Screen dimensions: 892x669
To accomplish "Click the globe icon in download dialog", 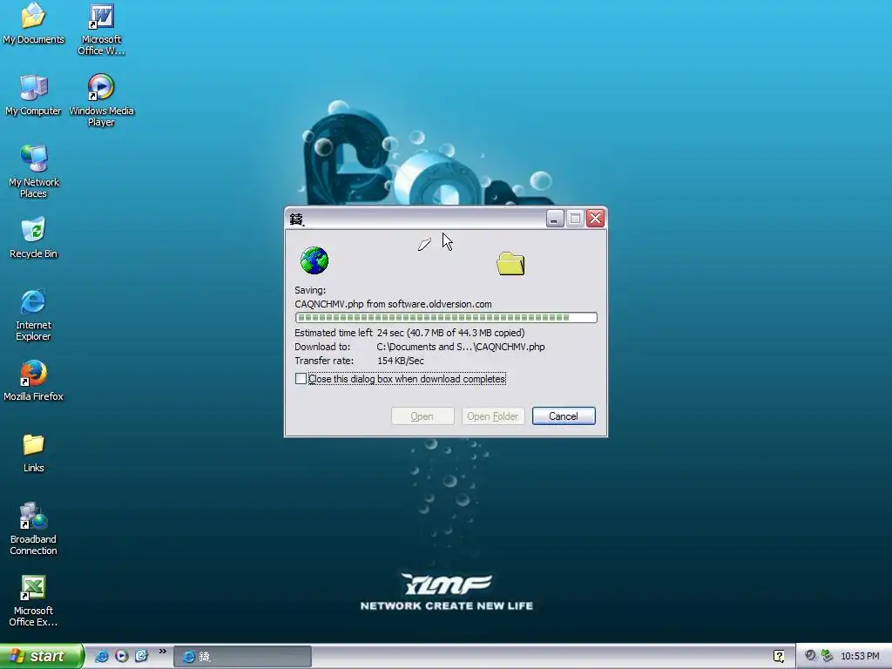I will pos(314,260).
